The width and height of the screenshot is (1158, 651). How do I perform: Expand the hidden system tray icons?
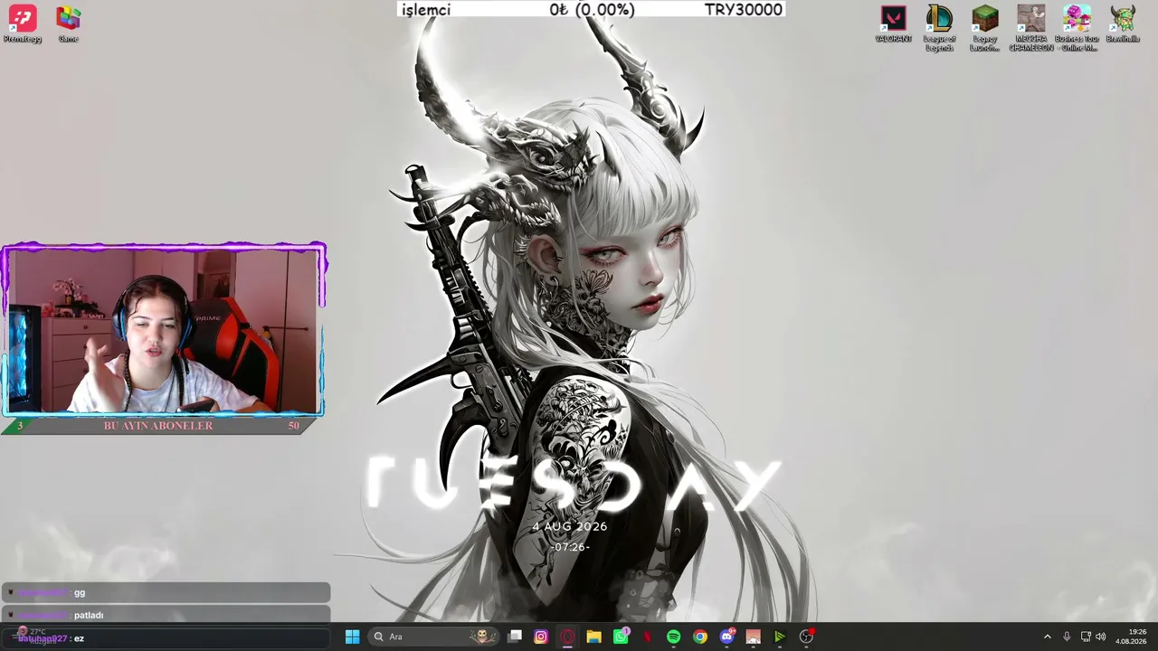coord(1048,637)
